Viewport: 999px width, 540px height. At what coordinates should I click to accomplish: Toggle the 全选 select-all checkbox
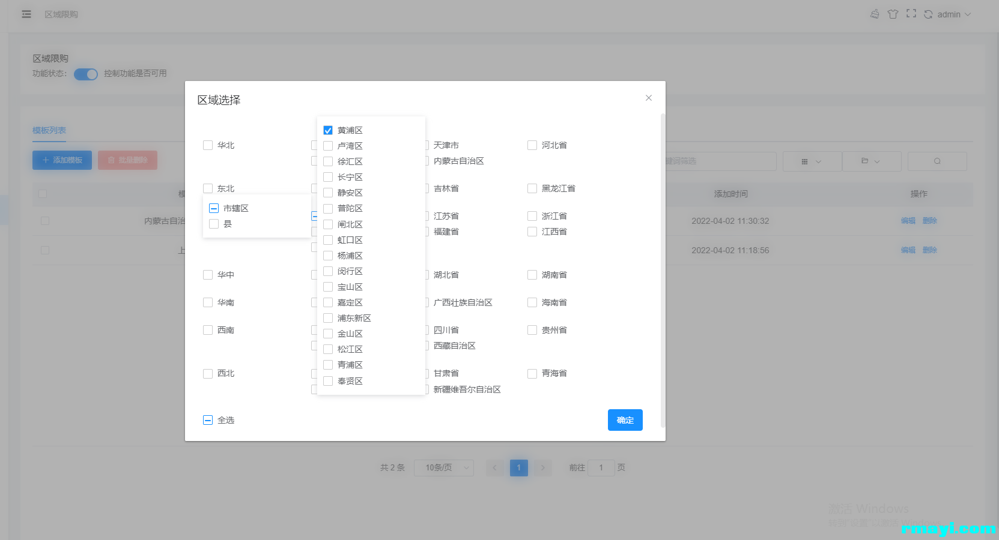click(208, 420)
